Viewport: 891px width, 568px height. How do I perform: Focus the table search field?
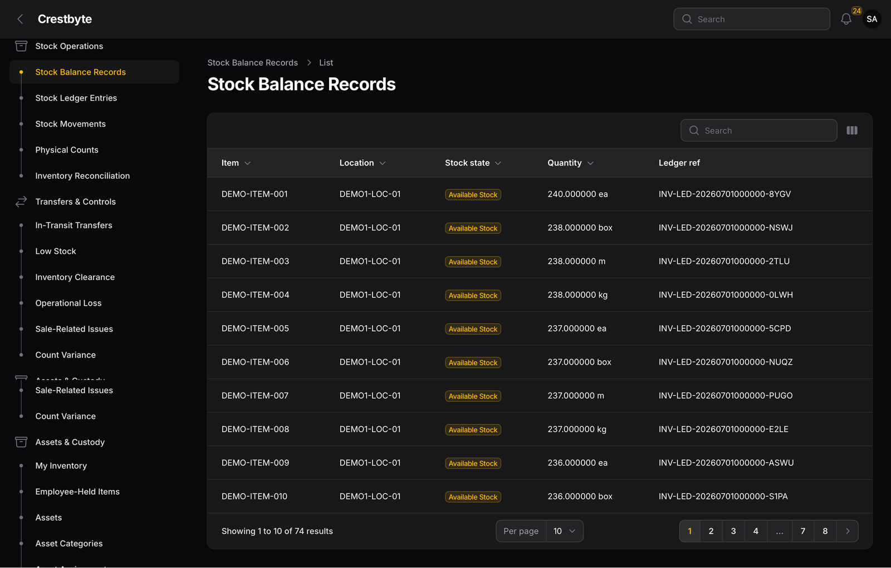(758, 130)
